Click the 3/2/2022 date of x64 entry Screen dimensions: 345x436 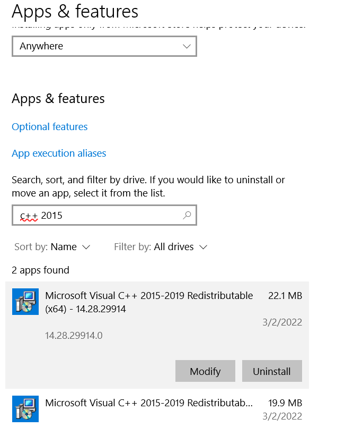pos(282,322)
